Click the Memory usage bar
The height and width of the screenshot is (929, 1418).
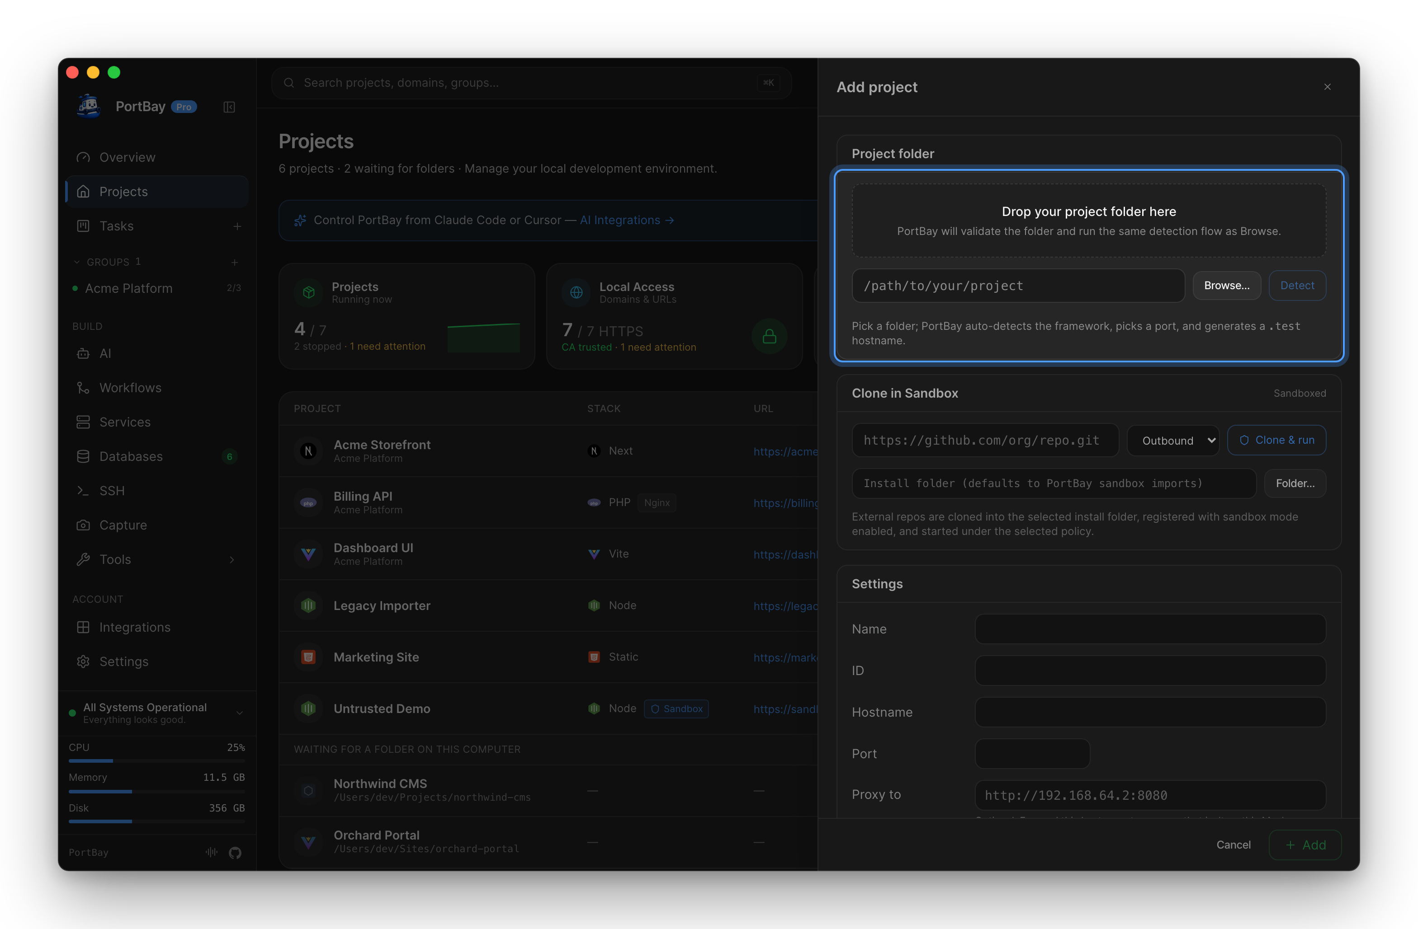pyautogui.click(x=157, y=792)
